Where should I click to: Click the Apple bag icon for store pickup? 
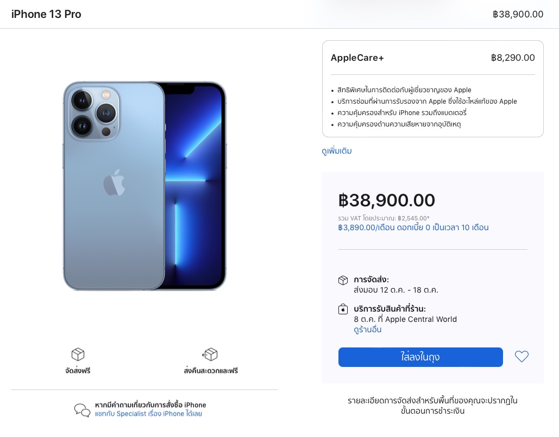click(x=343, y=309)
